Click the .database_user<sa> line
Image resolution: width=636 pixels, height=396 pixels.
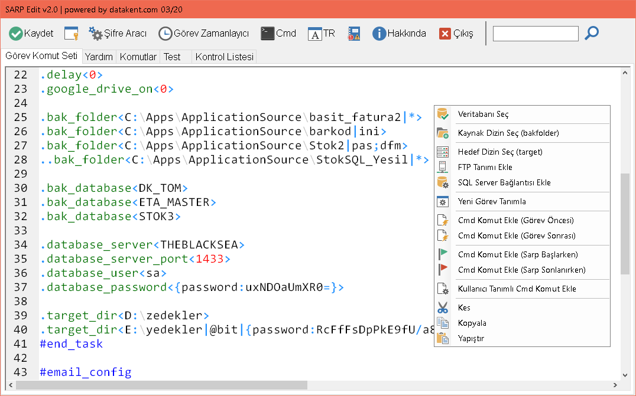point(103,273)
